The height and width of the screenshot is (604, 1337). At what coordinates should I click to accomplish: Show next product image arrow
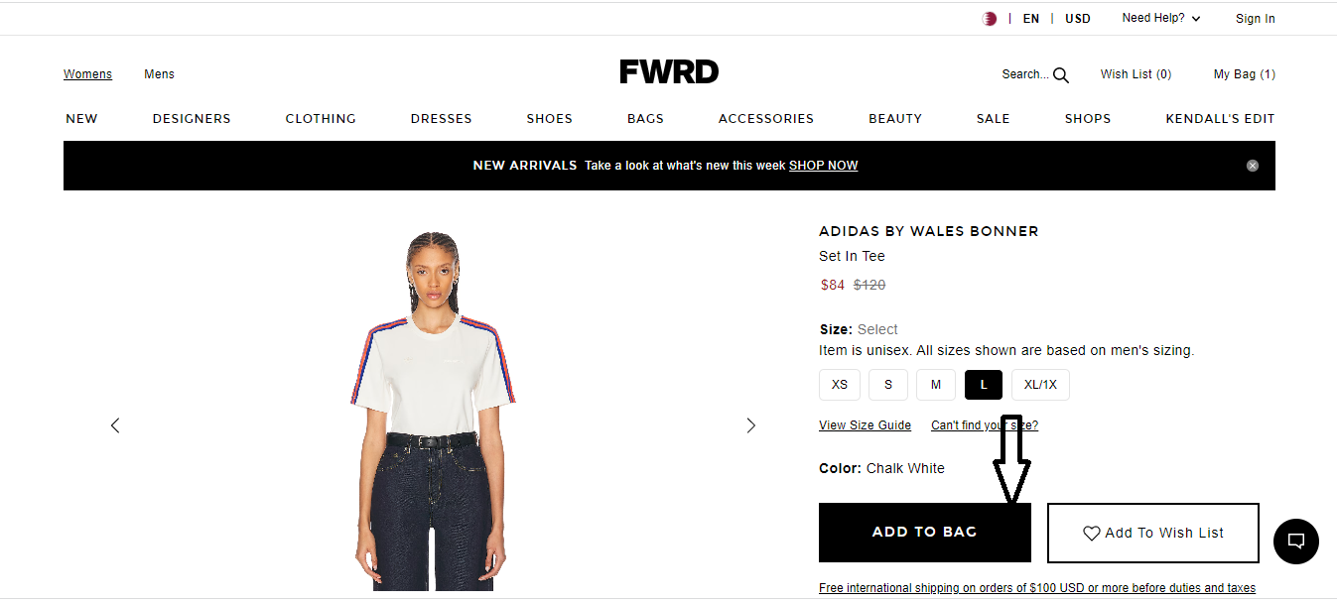[x=751, y=425]
